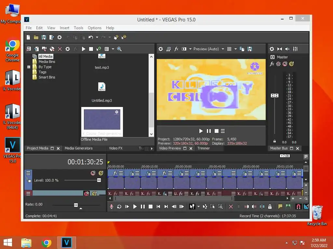Screen dimensions: 333x249
Task: Toggle snapping magnet icon
Action: [x=299, y=207]
